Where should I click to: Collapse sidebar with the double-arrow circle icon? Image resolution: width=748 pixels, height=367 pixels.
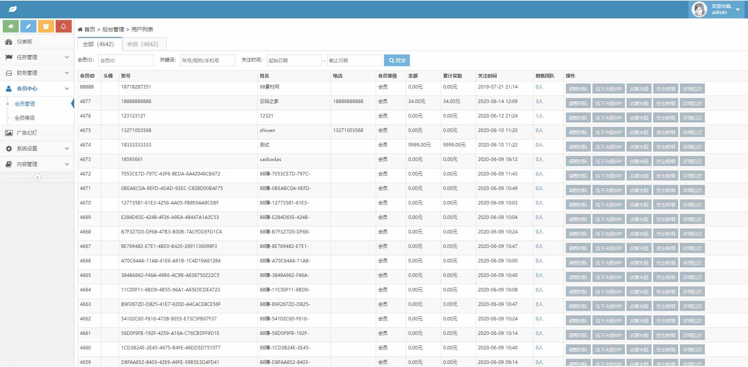point(37,177)
